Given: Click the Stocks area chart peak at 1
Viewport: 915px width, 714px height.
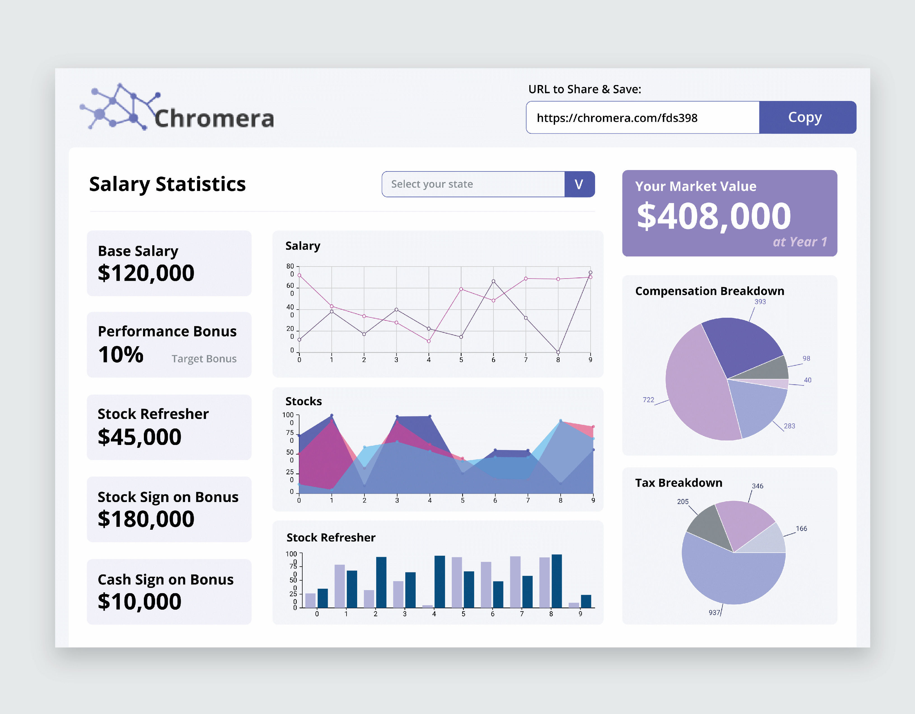Looking at the screenshot, I should (x=331, y=416).
